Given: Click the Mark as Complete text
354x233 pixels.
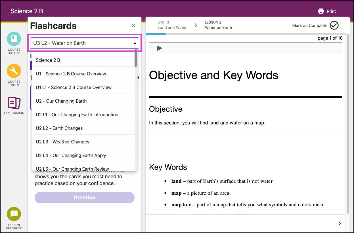Looking at the screenshot, I should [310, 26].
